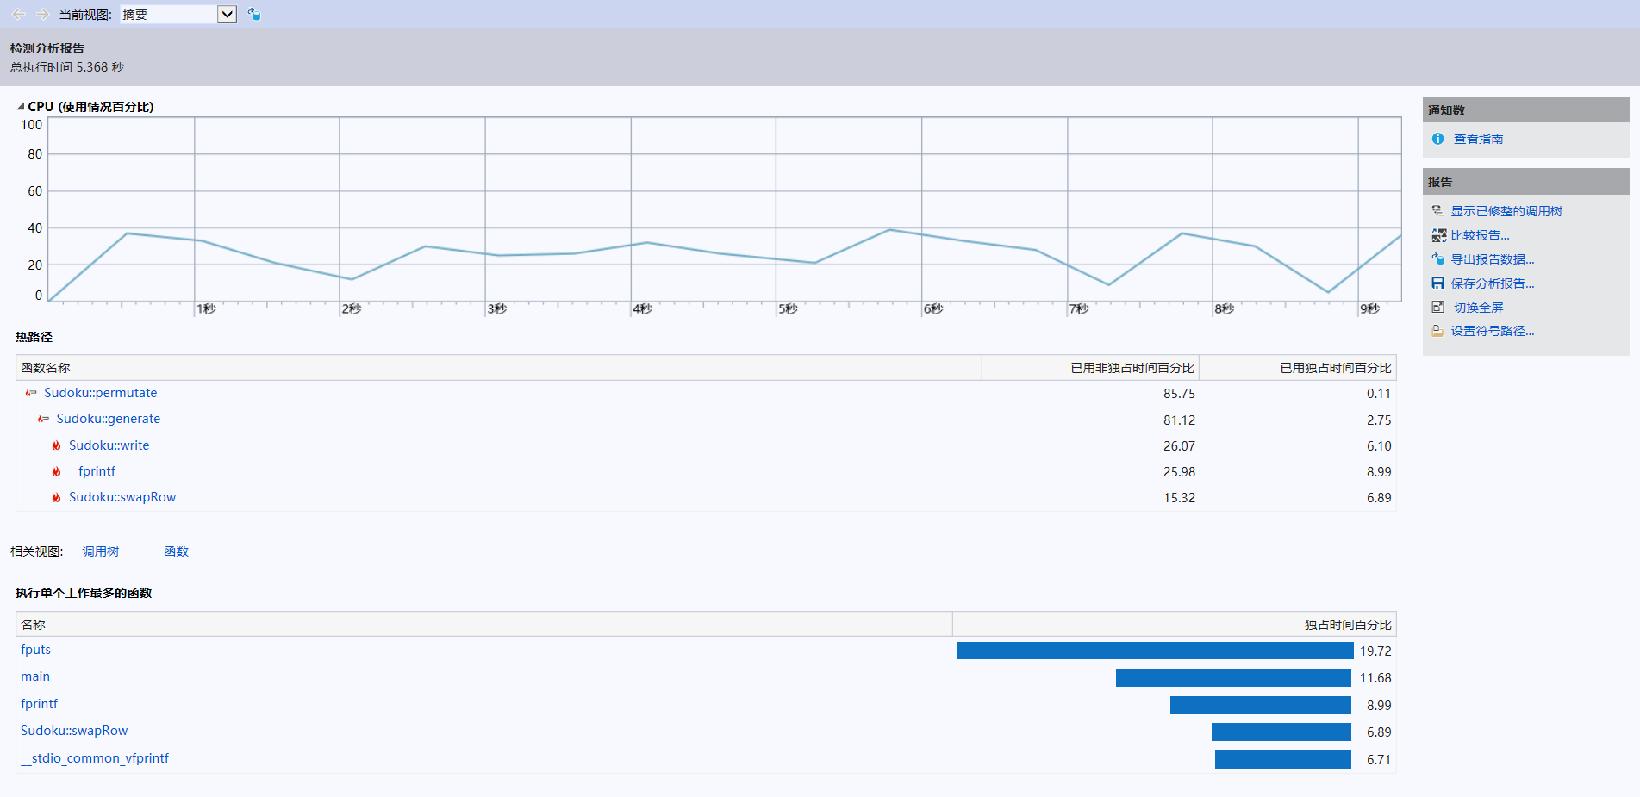Open Sudoku::write in hot path
1640x797 pixels.
click(x=109, y=445)
